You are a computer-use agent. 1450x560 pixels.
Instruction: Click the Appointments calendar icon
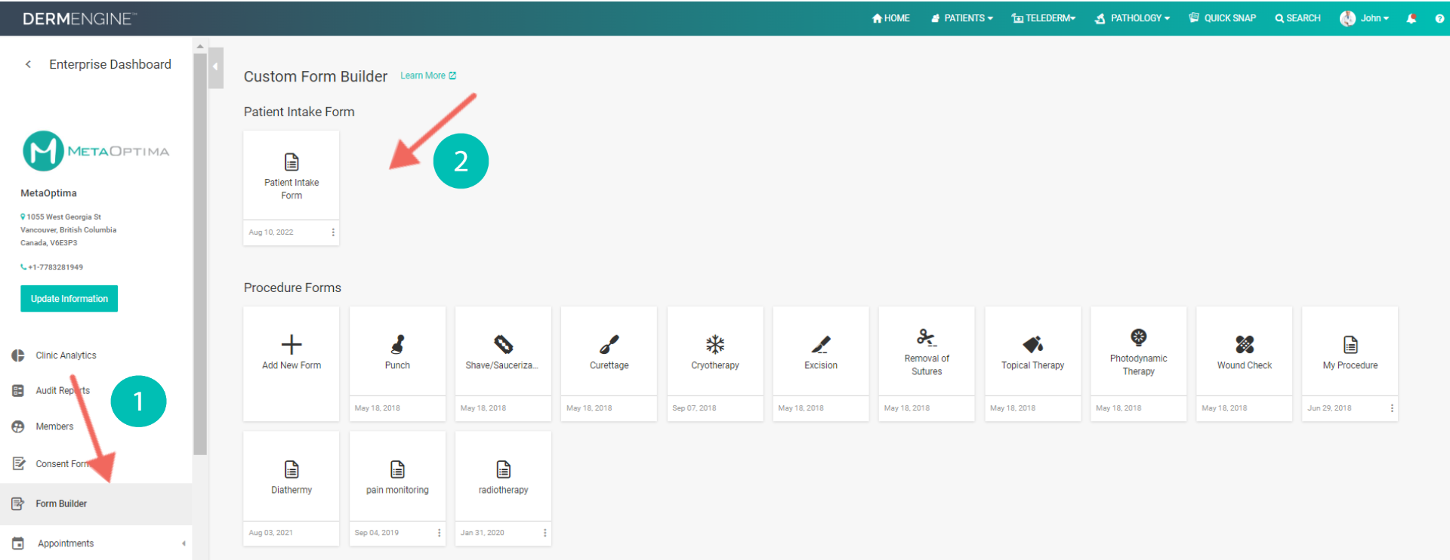pos(18,543)
